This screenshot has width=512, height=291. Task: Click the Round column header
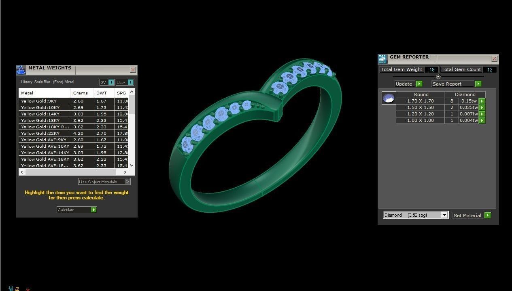click(421, 94)
